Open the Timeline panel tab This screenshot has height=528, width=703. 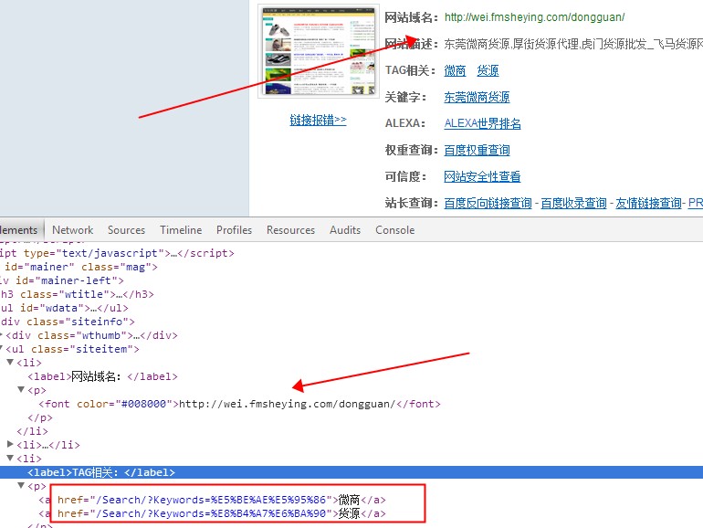coord(181,230)
